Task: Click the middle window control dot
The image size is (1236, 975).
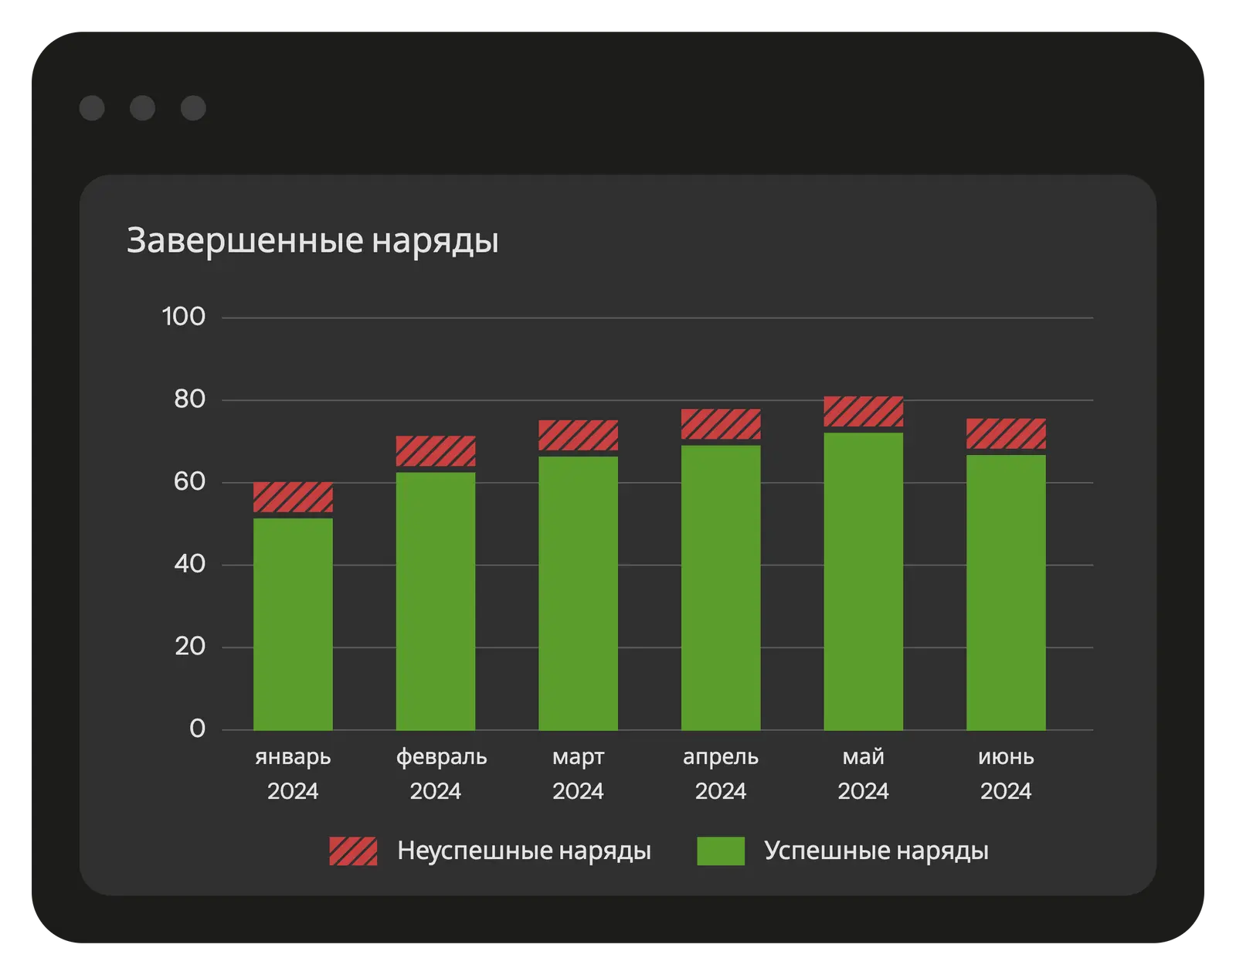Action: point(142,108)
